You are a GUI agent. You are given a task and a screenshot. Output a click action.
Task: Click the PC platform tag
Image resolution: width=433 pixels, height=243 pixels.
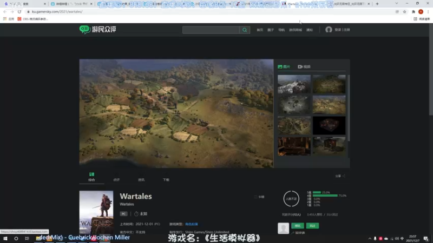click(x=123, y=214)
